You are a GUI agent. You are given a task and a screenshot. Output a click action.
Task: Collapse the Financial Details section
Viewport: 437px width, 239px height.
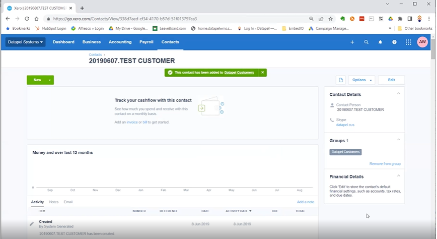point(399,175)
